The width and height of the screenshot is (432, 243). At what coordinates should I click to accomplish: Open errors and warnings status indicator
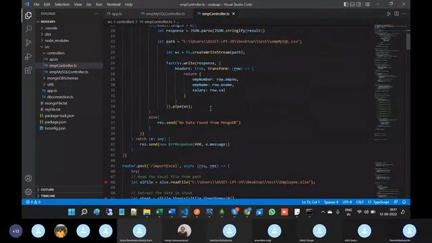tap(33, 202)
